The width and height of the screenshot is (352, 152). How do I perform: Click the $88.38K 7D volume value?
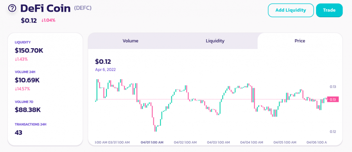point(28,110)
